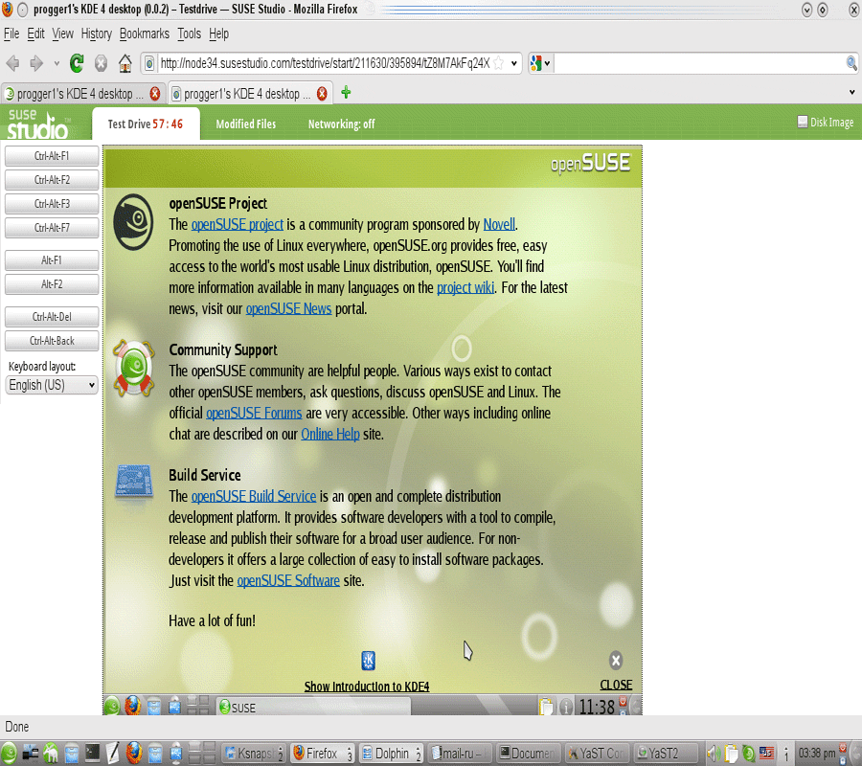Click the Ctrl-Alt-Back button
The height and width of the screenshot is (766, 862).
point(52,341)
